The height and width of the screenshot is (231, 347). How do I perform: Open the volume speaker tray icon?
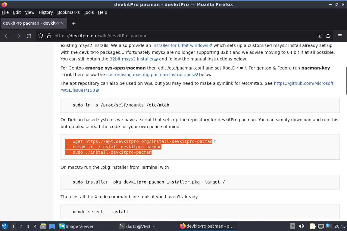(x=301, y=226)
